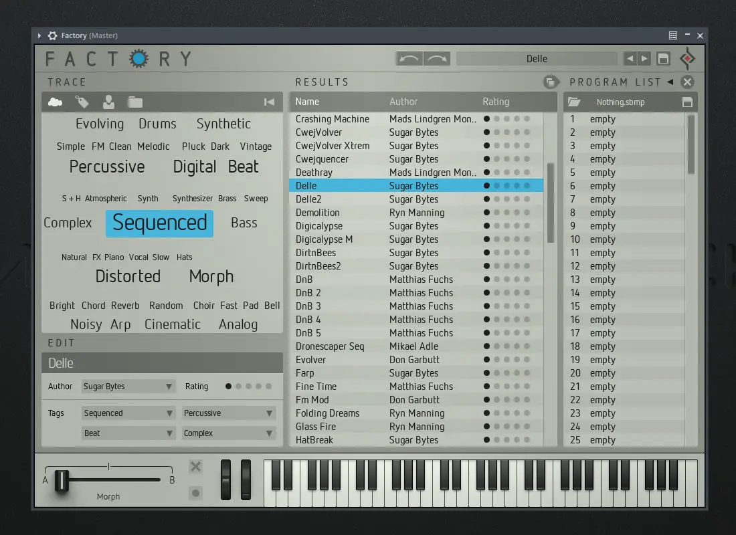This screenshot has height=535, width=736.
Task: Close the Program List with X icon
Action: (x=688, y=82)
